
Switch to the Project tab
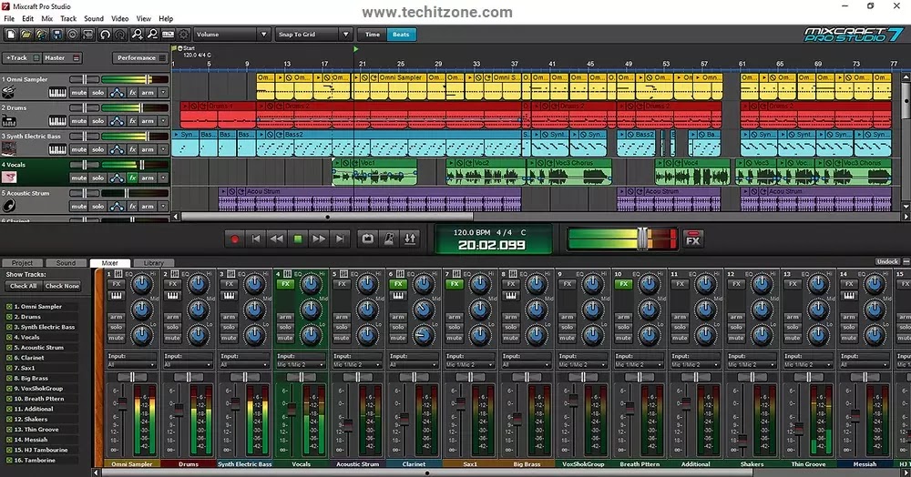click(22, 263)
